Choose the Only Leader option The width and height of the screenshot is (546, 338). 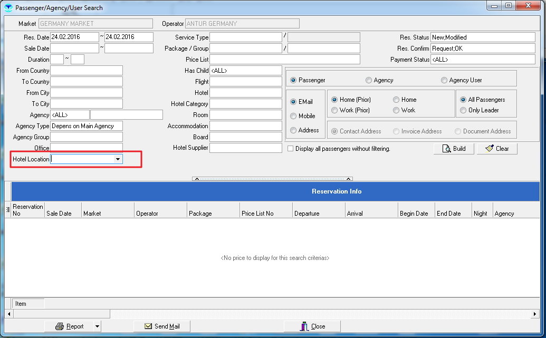tap(463, 110)
